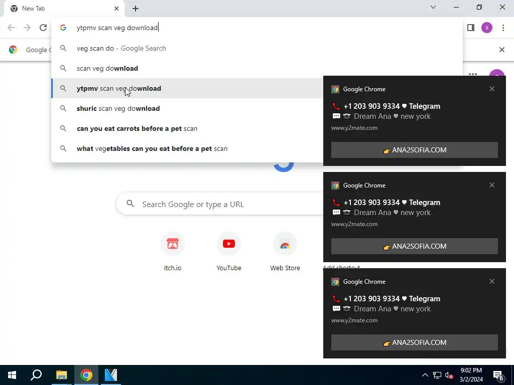
Task: Click ANA2SOFIA.COM button in bottom notification
Action: 414,342
